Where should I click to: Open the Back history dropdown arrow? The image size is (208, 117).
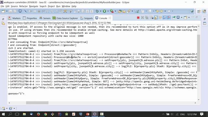(x=165, y=11)
